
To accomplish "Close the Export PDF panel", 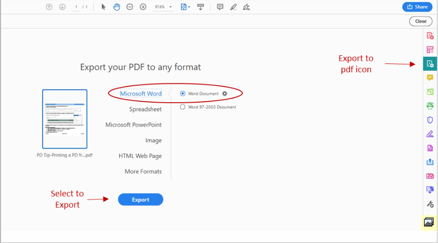I will [x=421, y=21].
